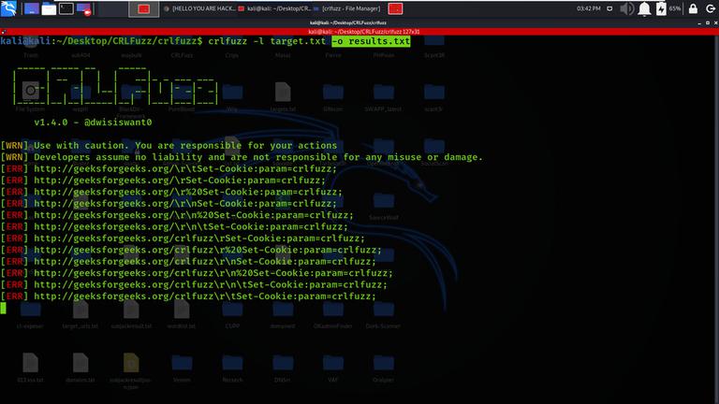
Task: Click the battery power indicator
Action: point(661,8)
